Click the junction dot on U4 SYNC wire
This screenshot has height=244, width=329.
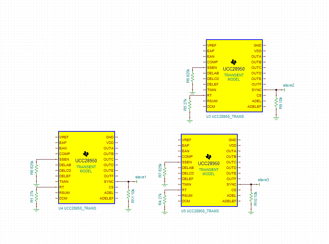tap(128, 182)
